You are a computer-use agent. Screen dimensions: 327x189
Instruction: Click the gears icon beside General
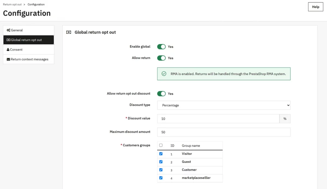tap(8, 30)
